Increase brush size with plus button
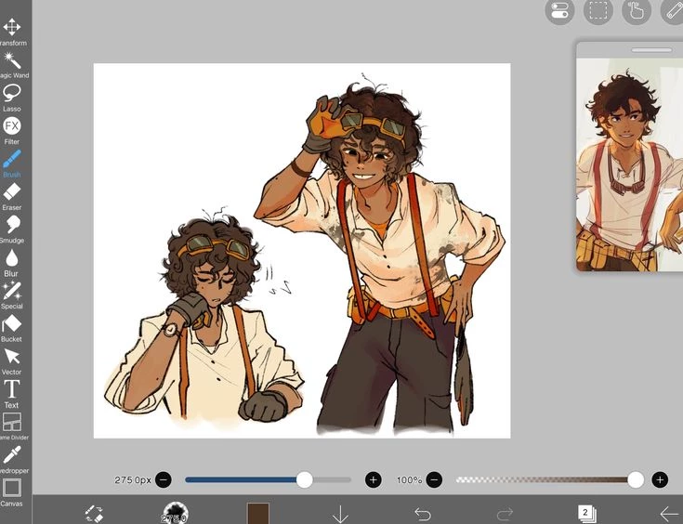Viewport: 683px width, 524px height. click(x=374, y=479)
